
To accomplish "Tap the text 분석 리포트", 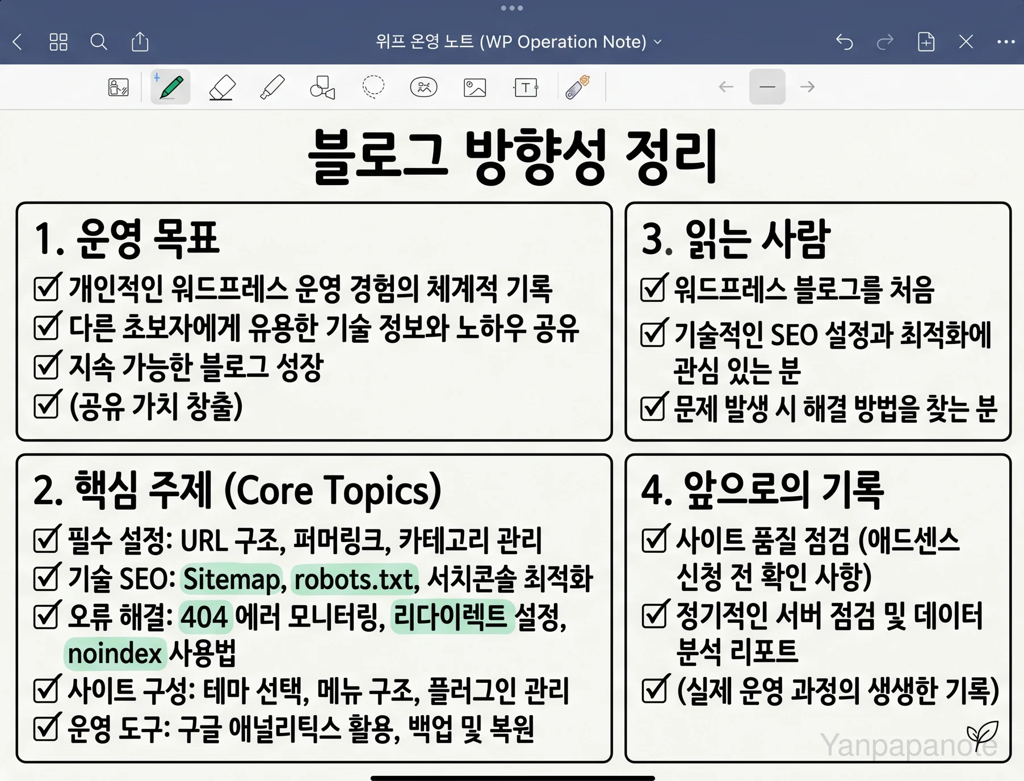I will [737, 651].
